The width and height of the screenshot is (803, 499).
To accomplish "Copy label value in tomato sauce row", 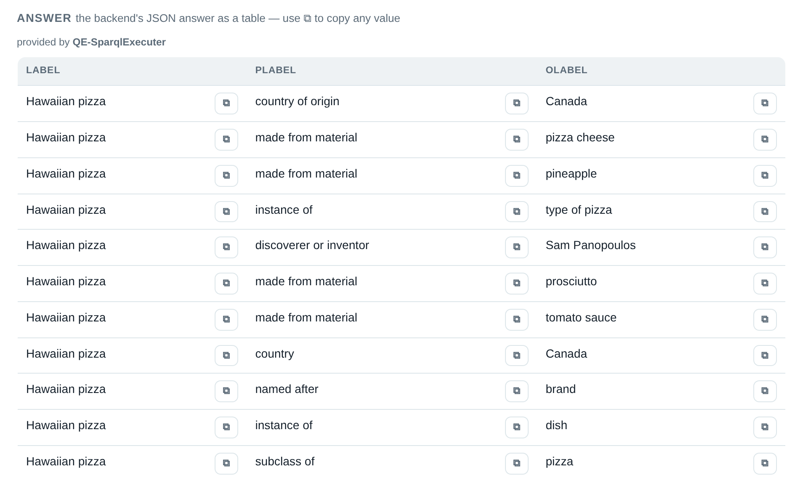I will [x=226, y=319].
